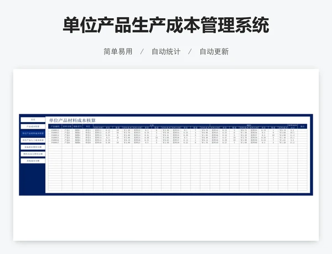Screen dimensions: 332x254
Task: Click the 产品1 name cell
Action: (67, 130)
